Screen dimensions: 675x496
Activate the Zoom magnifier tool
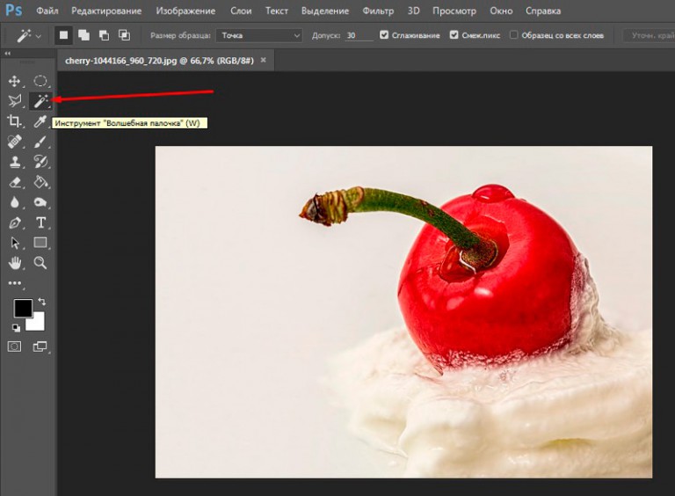pos(40,263)
